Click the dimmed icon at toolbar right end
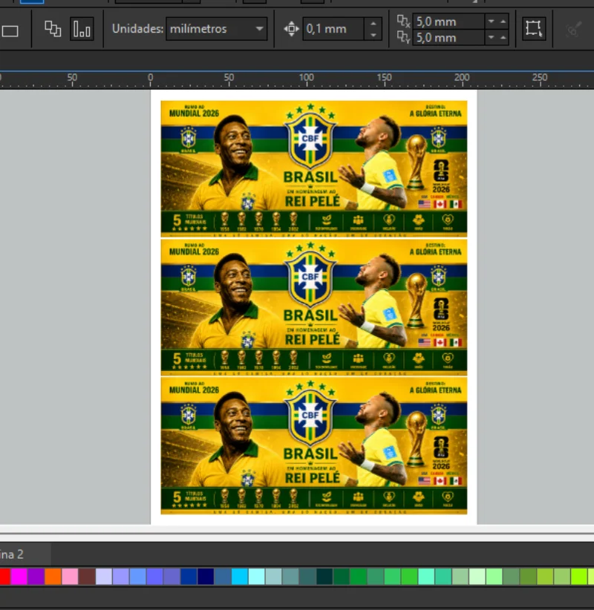Image resolution: width=594 pixels, height=610 pixels. [573, 29]
